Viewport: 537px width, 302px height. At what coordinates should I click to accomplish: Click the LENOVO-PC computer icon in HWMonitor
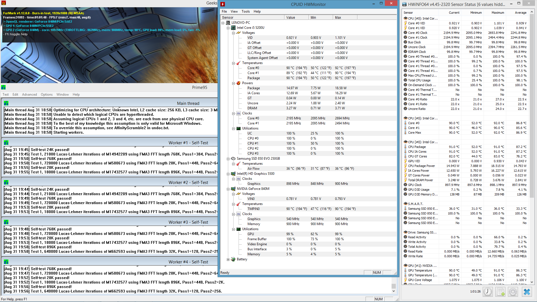pos(228,23)
